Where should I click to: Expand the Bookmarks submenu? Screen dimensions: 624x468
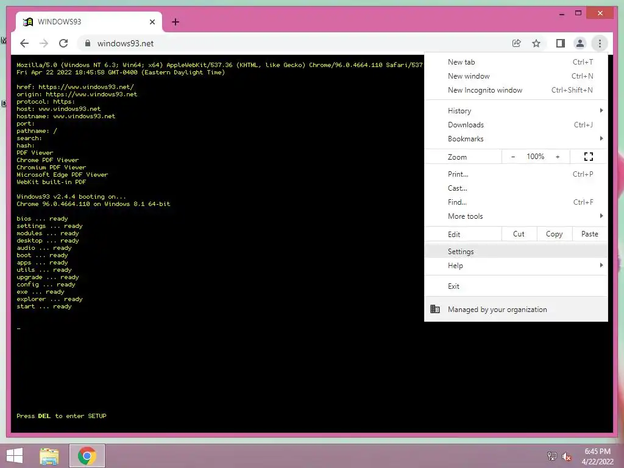click(x=516, y=138)
